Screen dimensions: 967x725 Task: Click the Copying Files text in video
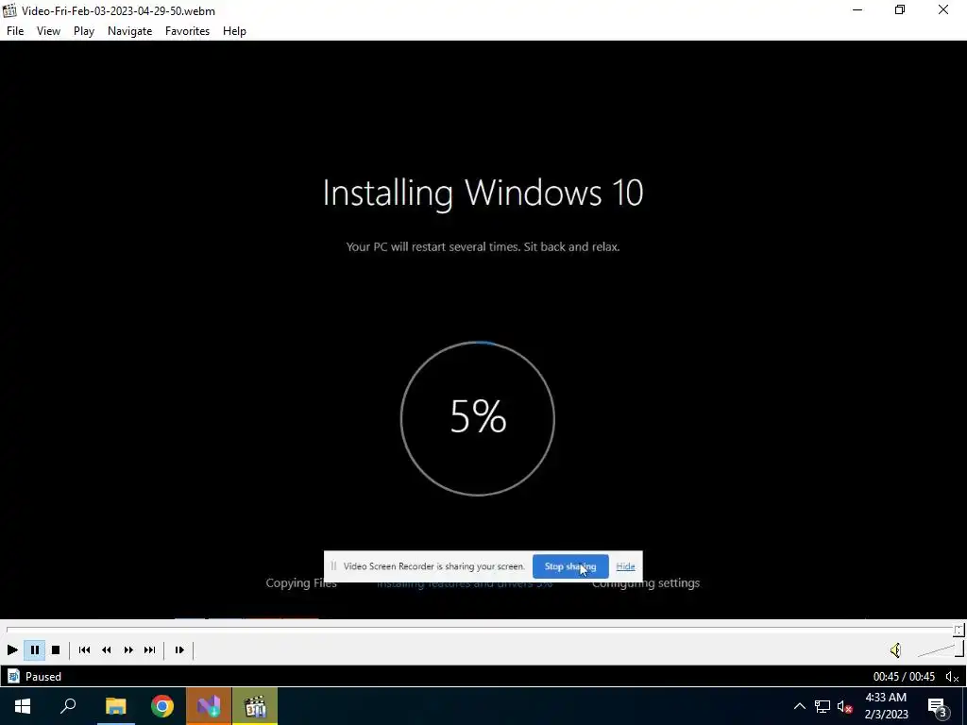tap(301, 583)
